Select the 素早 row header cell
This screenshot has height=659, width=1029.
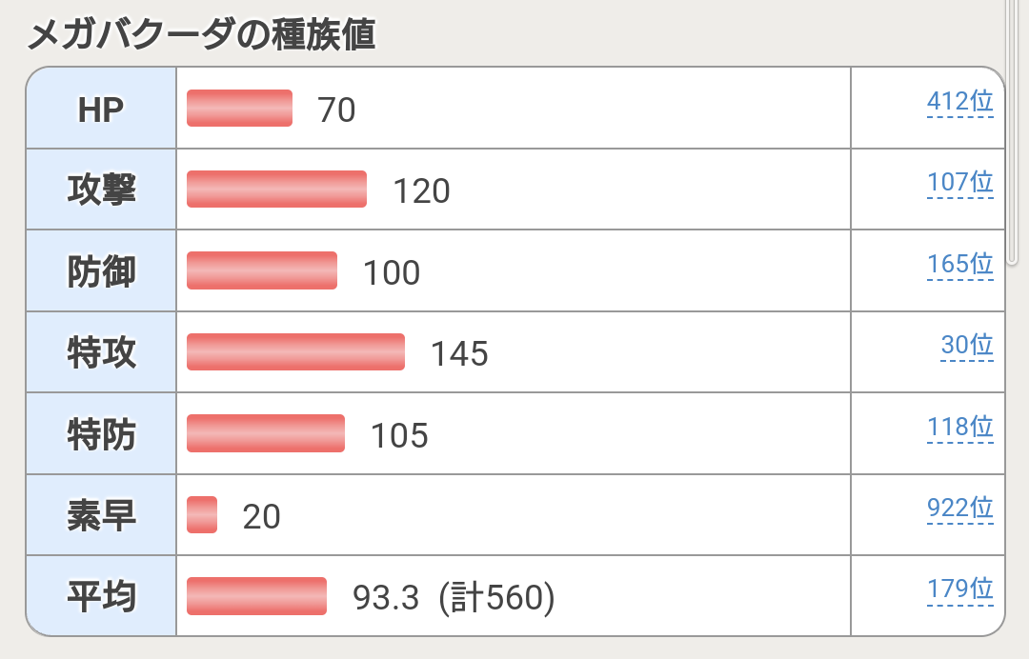(101, 516)
